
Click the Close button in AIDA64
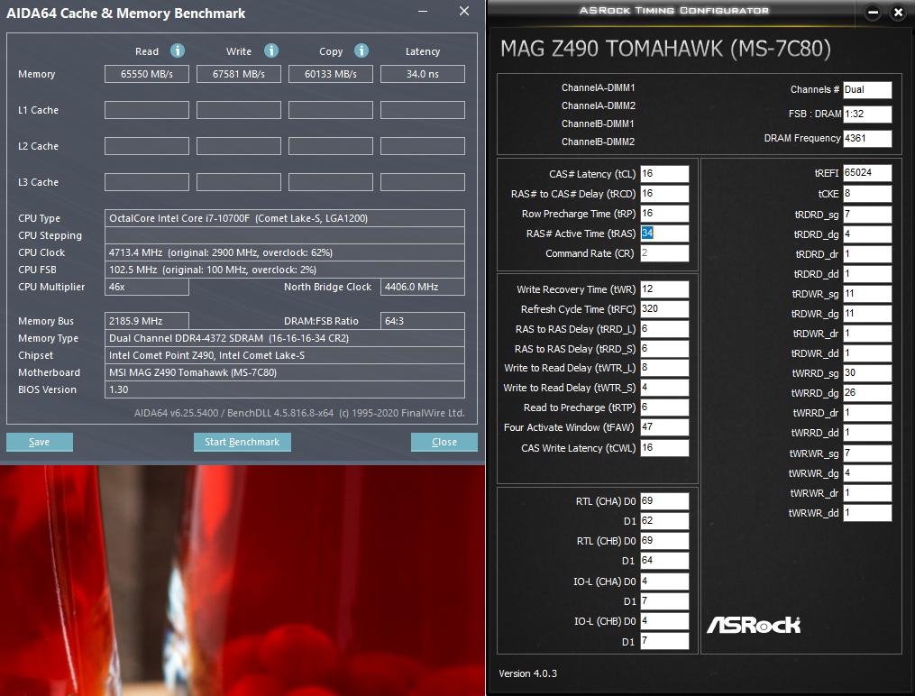[444, 442]
